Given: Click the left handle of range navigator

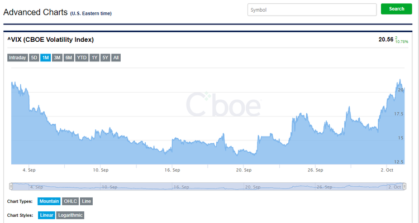Looking at the screenshot, I should click(x=11, y=186).
